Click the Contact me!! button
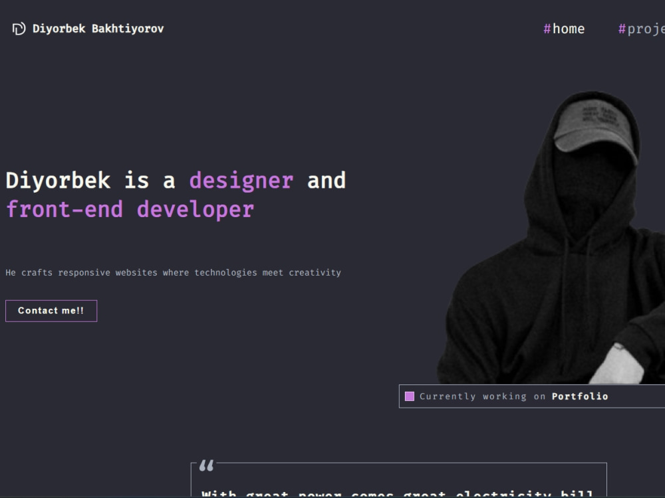The height and width of the screenshot is (498, 665). pyautogui.click(x=51, y=311)
